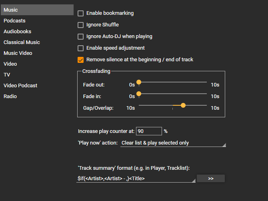Image resolution: width=268 pixels, height=201 pixels.
Task: Enable speed adjustment option
Action: pyautogui.click(x=81, y=48)
